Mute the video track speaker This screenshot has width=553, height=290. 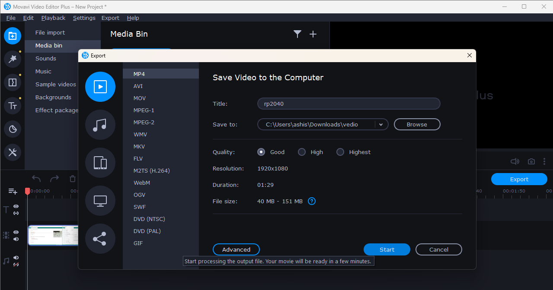(16, 239)
